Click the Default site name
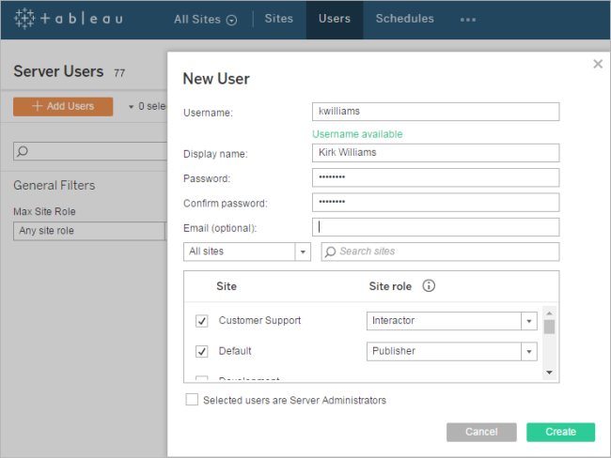The width and height of the screenshot is (611, 458). [235, 351]
